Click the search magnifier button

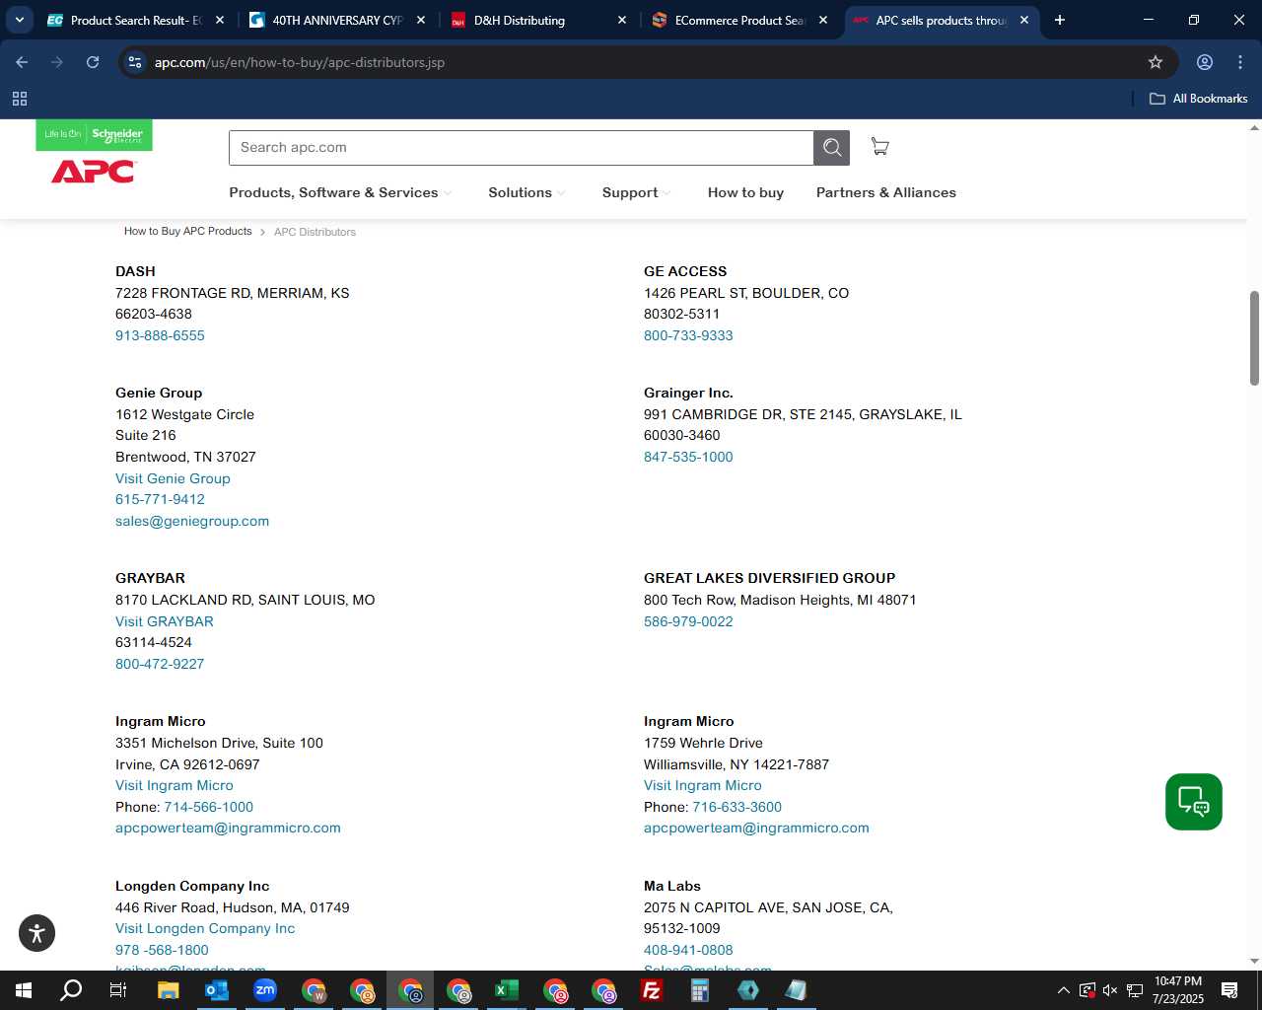832,148
